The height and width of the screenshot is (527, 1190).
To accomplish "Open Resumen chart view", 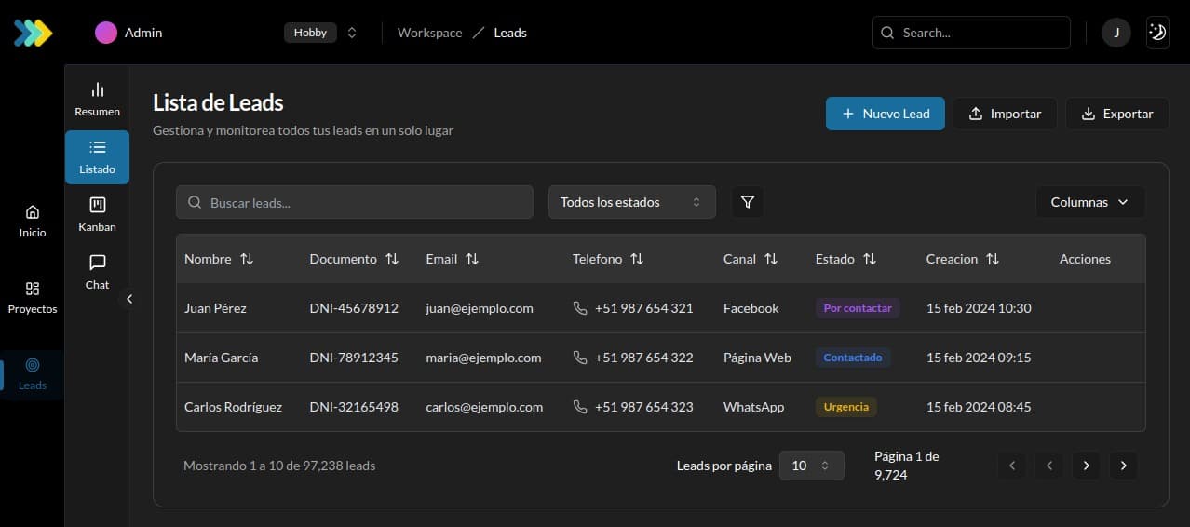I will click(97, 99).
